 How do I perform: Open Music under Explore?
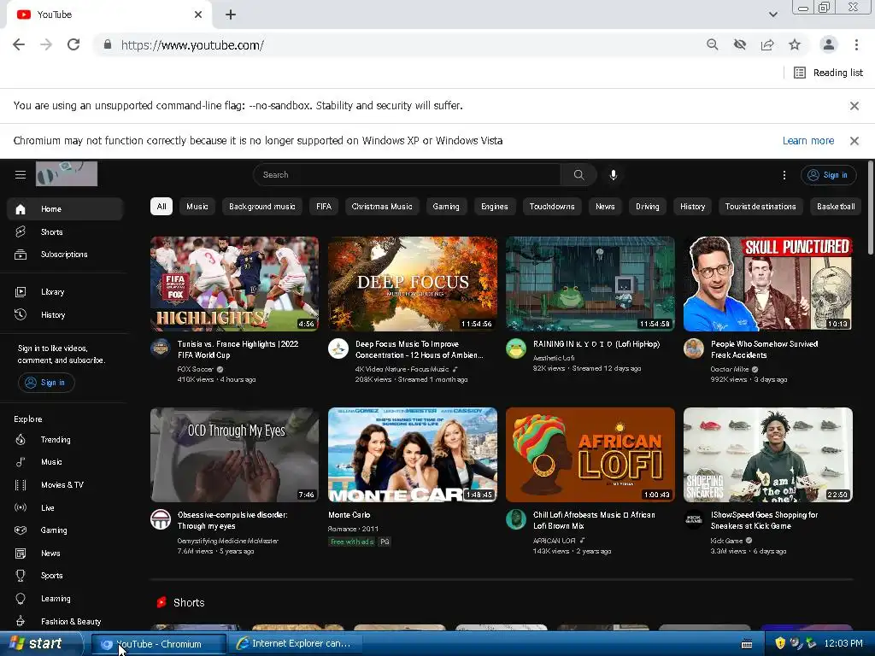(65, 462)
